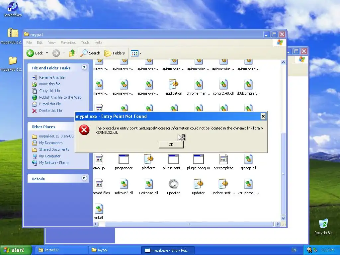Select the updater settings file with notepad icon

pos(199,184)
